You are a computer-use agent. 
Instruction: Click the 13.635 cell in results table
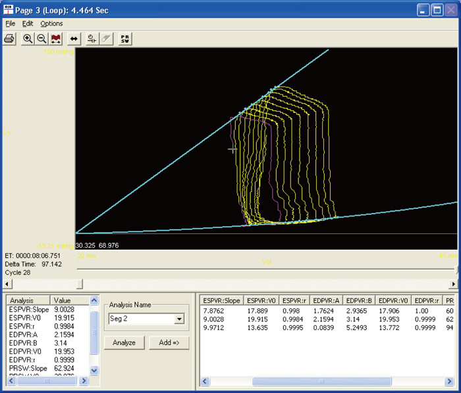click(258, 327)
